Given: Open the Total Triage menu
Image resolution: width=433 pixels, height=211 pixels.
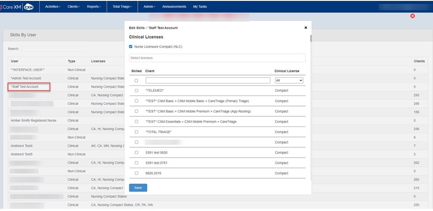Looking at the screenshot, I should point(122,7).
